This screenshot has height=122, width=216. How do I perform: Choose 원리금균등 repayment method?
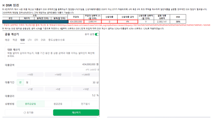click(x=30, y=104)
